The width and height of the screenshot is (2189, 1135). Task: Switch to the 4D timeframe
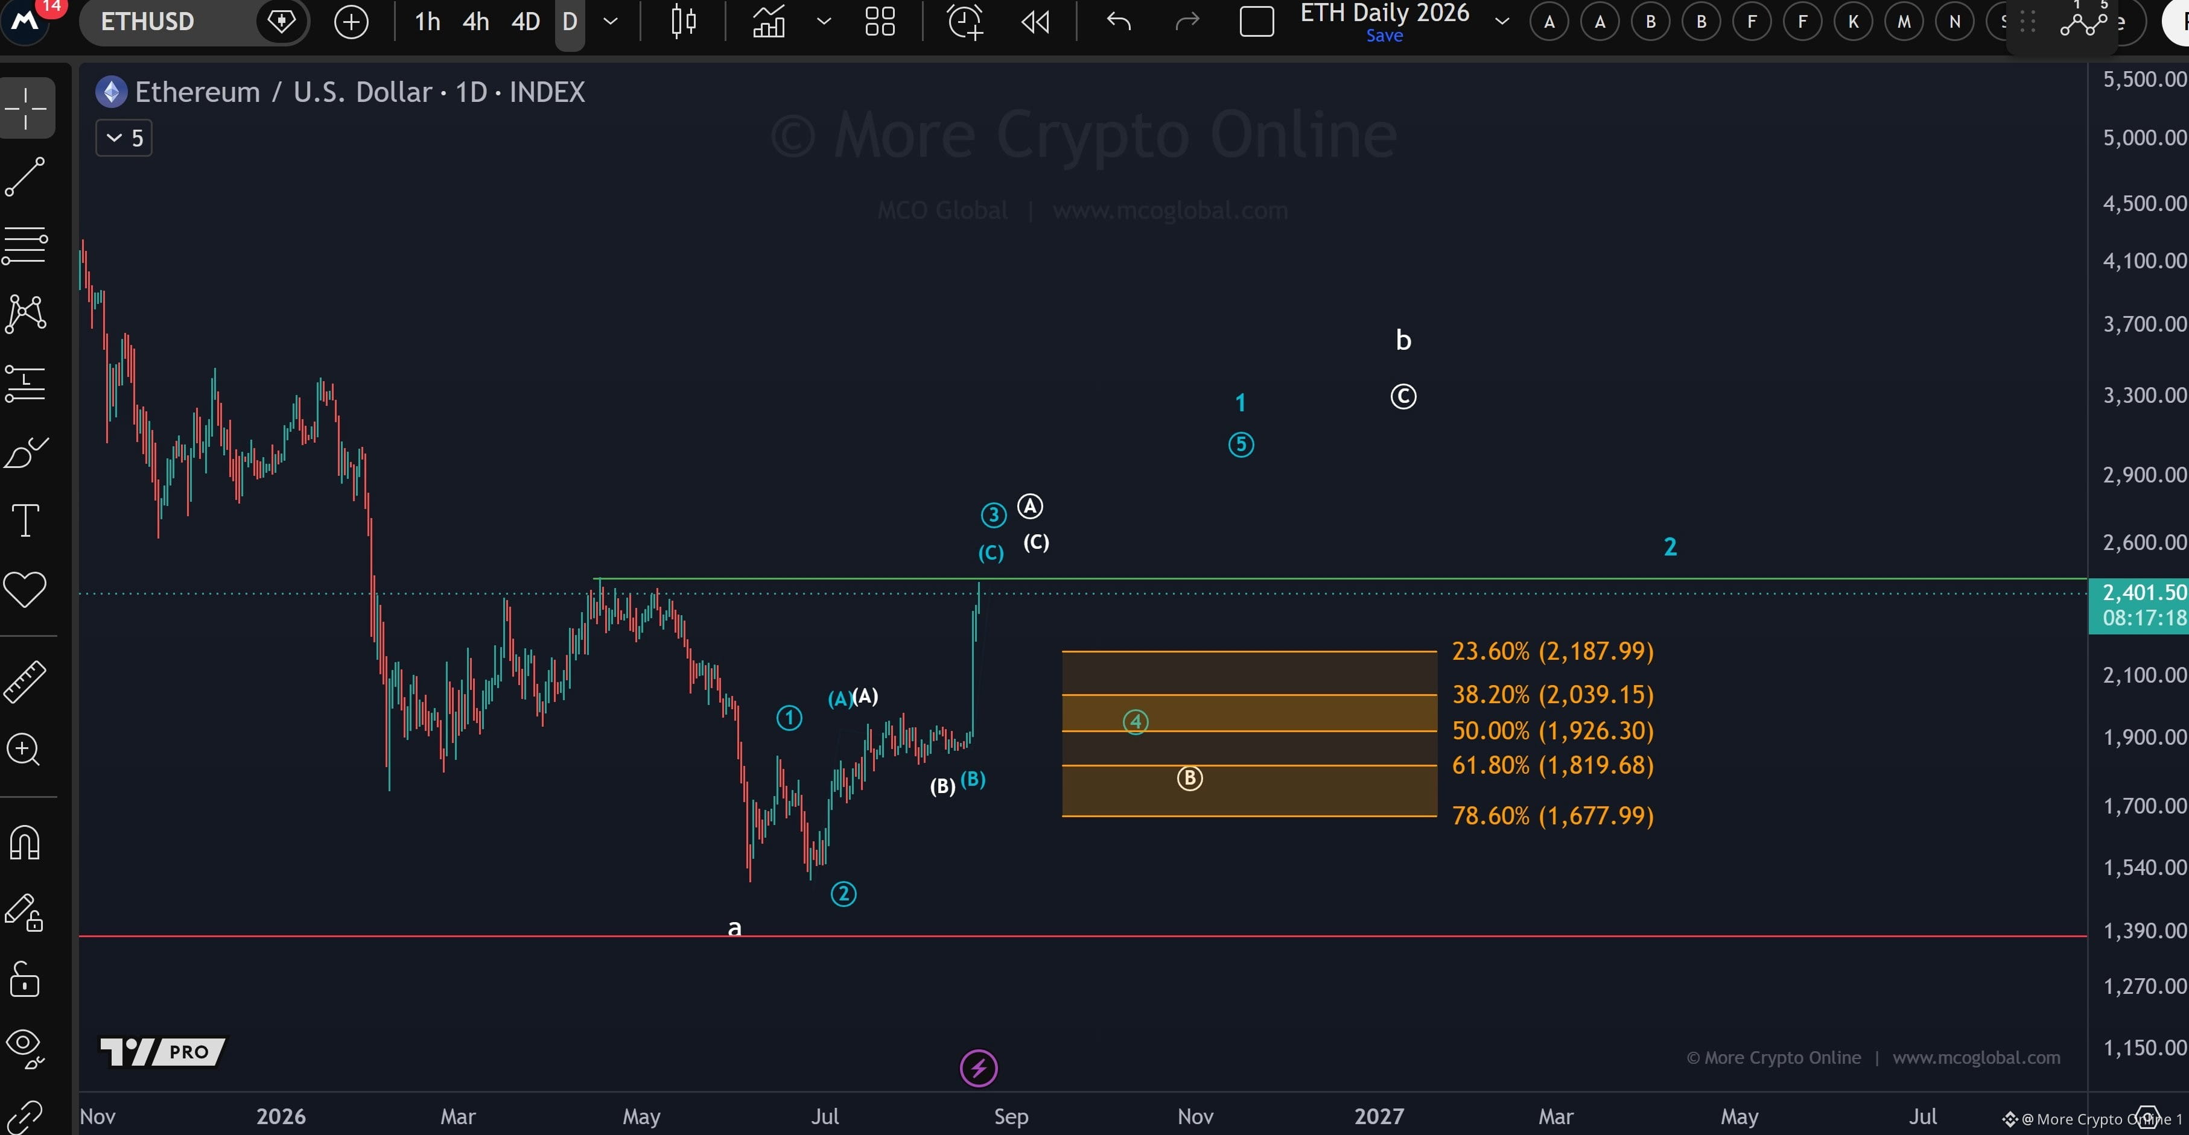(525, 21)
